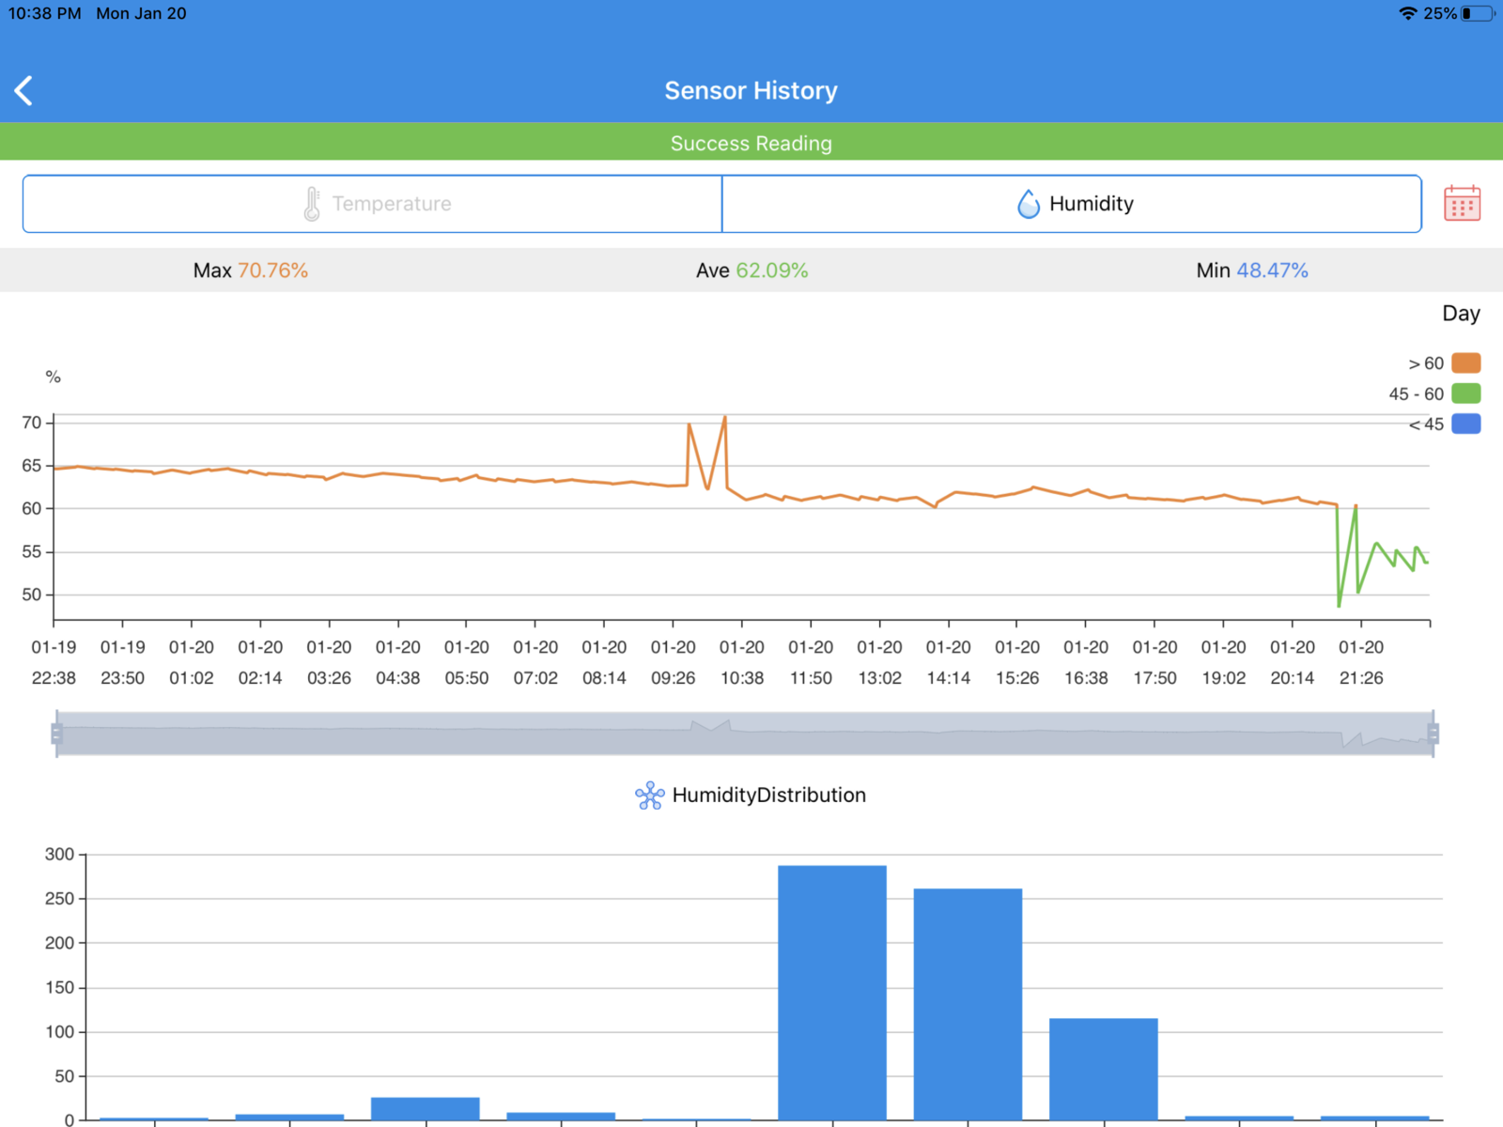Click the 10:38 PM clock in status bar
Viewport: 1503px width, 1127px height.
coord(45,13)
